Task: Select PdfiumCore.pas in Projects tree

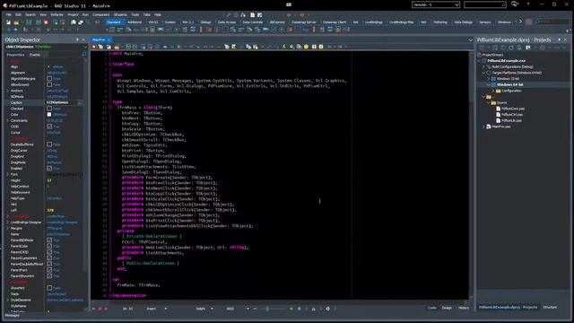Action: (x=512, y=109)
